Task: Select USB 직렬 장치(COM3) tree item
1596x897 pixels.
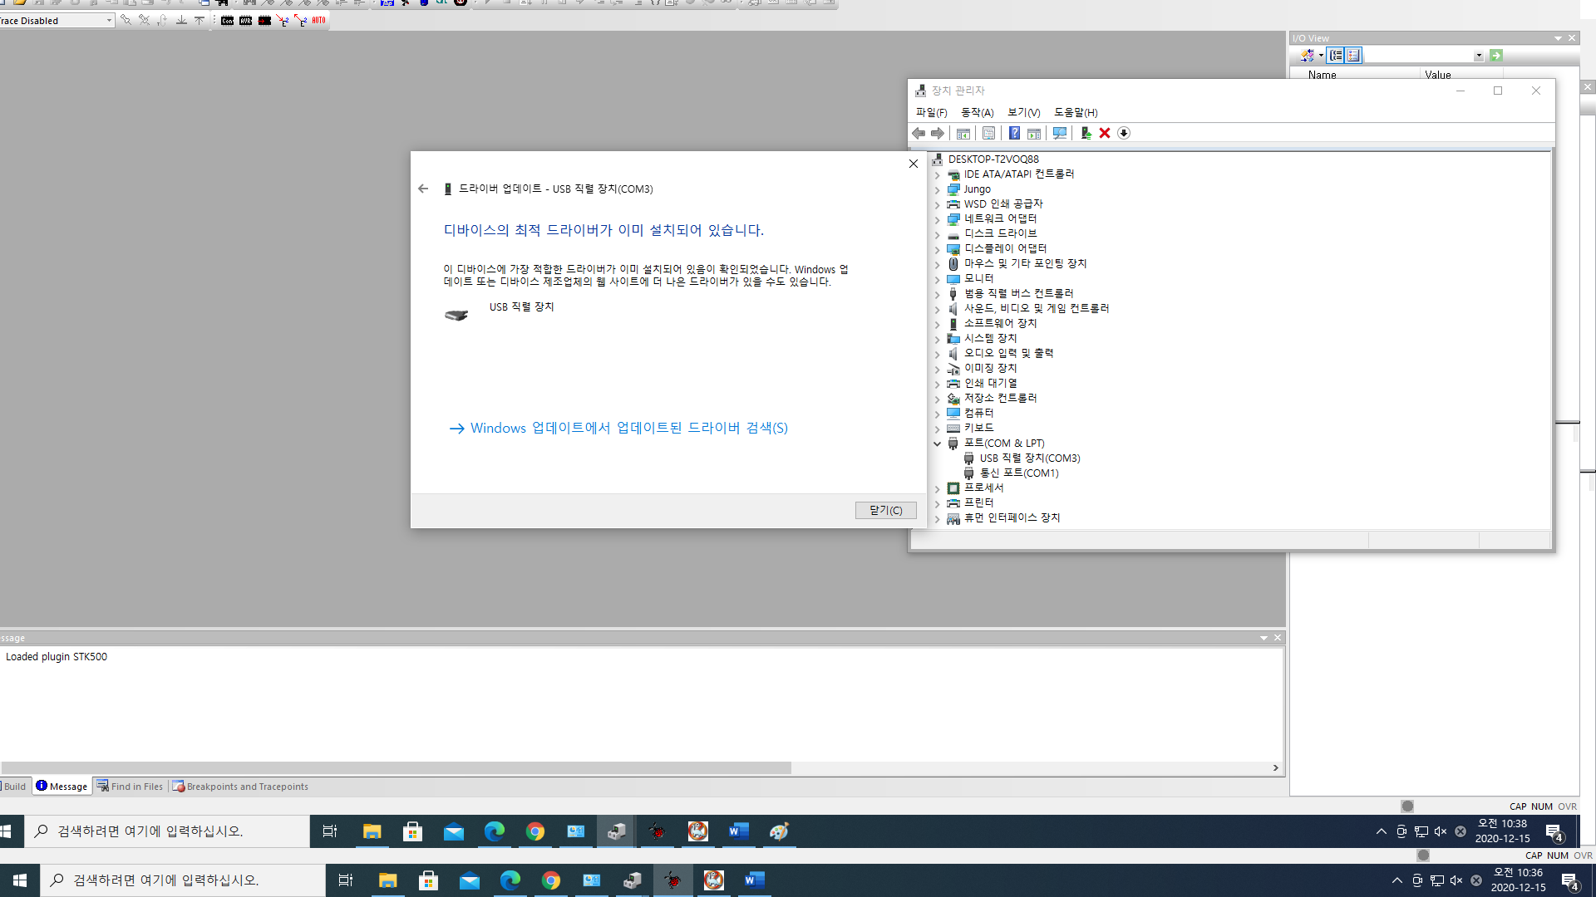Action: tap(1029, 458)
